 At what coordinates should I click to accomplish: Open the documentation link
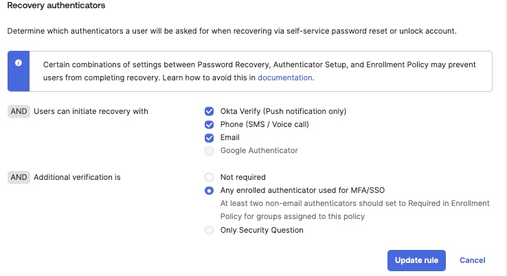pos(285,78)
